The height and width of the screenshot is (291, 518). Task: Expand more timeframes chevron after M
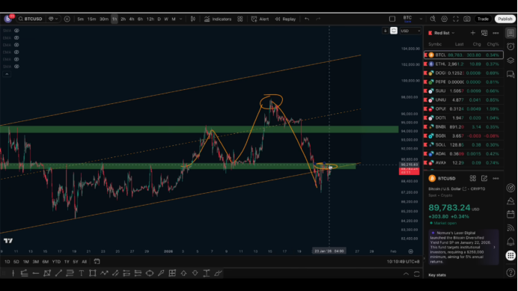pyautogui.click(x=180, y=19)
